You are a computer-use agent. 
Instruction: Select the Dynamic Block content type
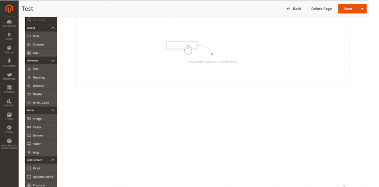tap(41, 177)
